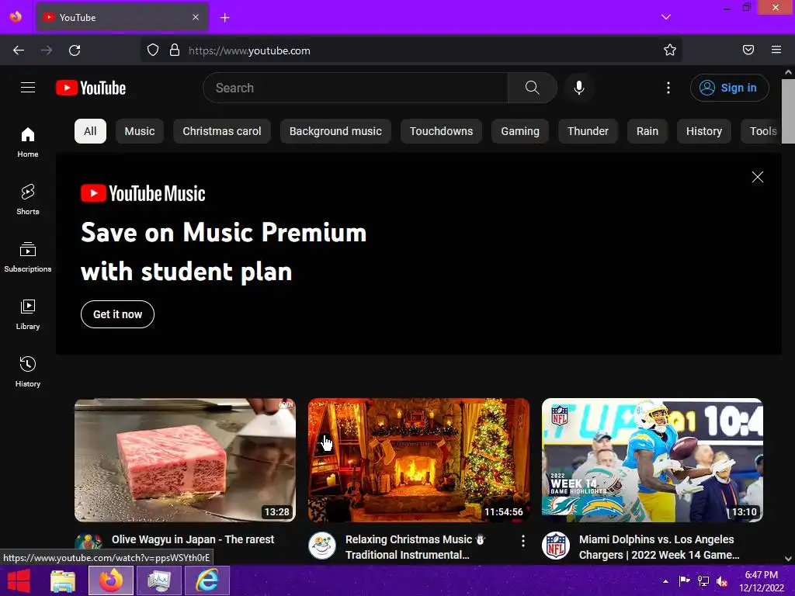This screenshot has width=795, height=596.
Task: Select the Touchdowns filter chip
Action: pos(441,131)
